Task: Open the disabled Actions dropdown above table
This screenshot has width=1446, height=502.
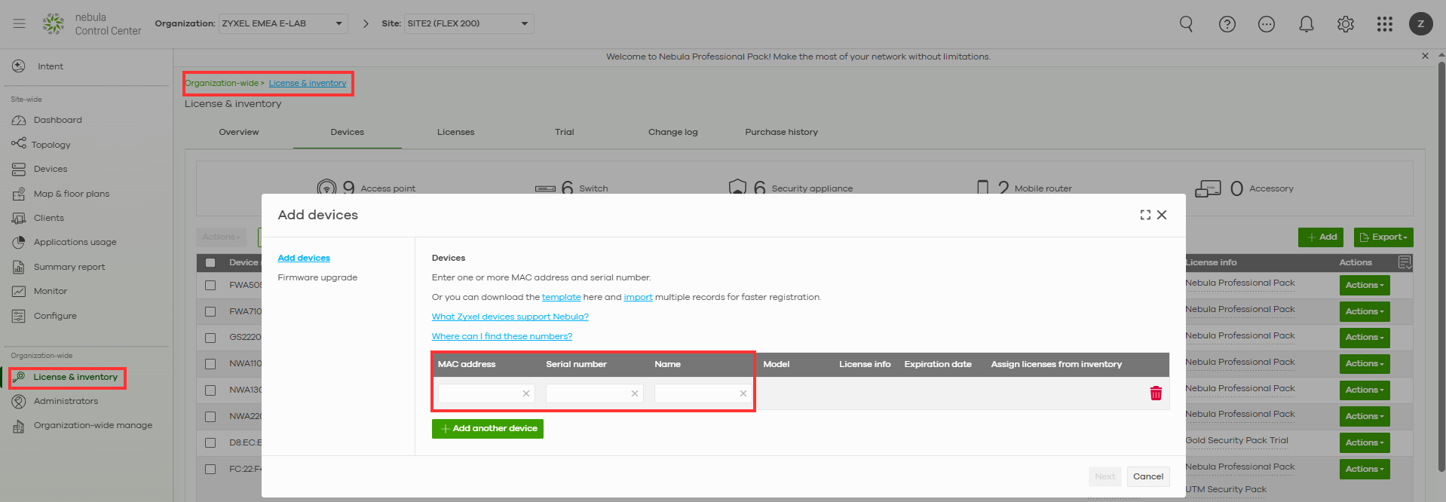Action: pyautogui.click(x=222, y=237)
